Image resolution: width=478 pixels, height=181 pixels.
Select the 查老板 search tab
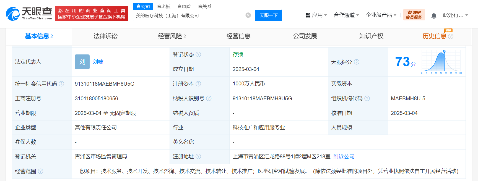click(x=163, y=6)
